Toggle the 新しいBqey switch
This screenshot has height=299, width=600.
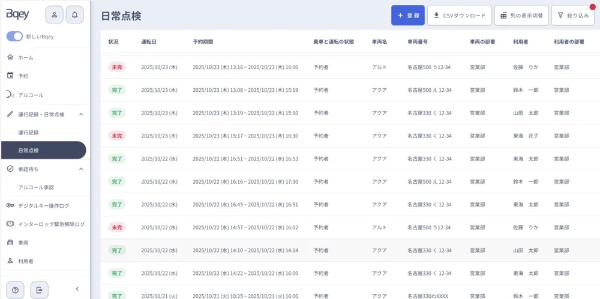[14, 37]
